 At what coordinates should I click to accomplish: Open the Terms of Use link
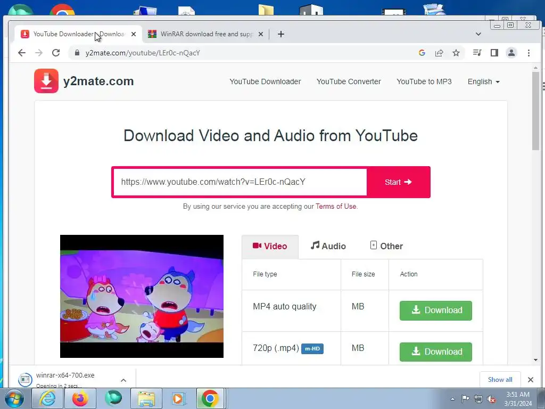point(336,206)
